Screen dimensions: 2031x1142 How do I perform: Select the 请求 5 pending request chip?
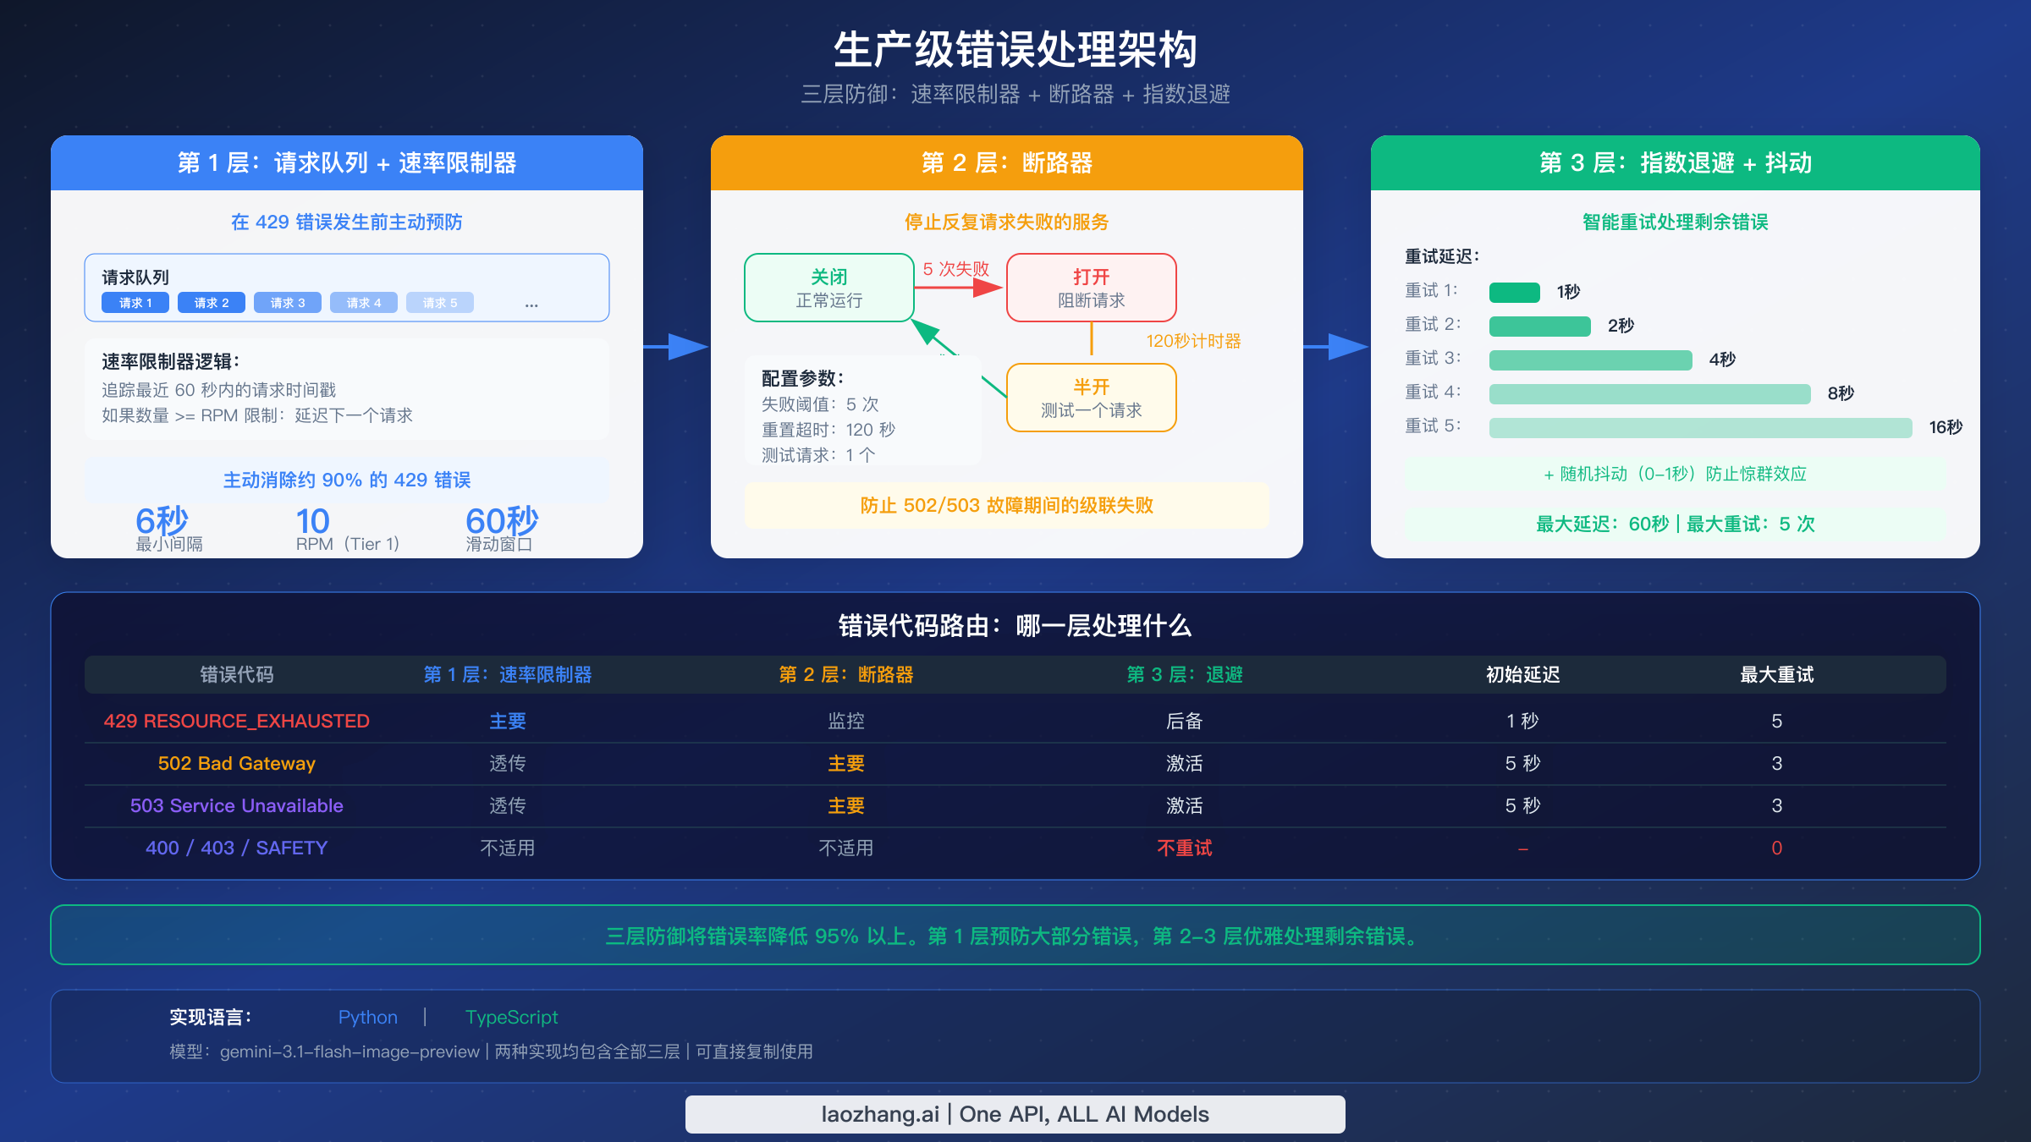(439, 302)
